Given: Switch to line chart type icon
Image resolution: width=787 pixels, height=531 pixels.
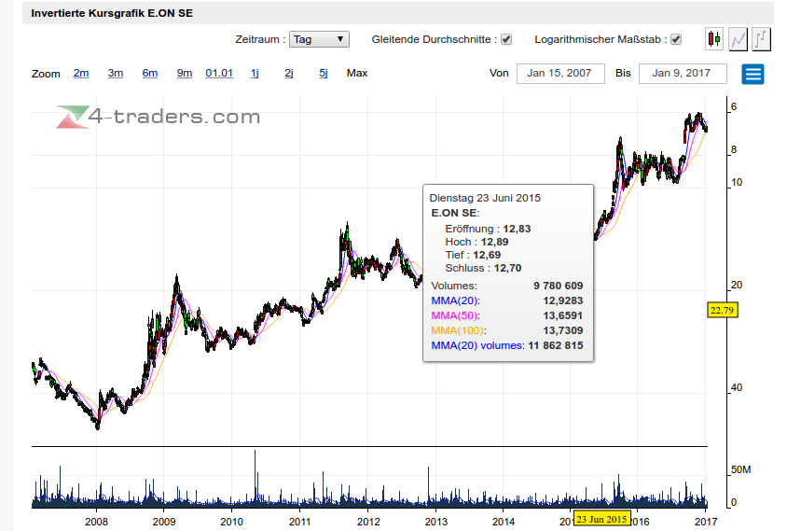Looking at the screenshot, I should [738, 39].
